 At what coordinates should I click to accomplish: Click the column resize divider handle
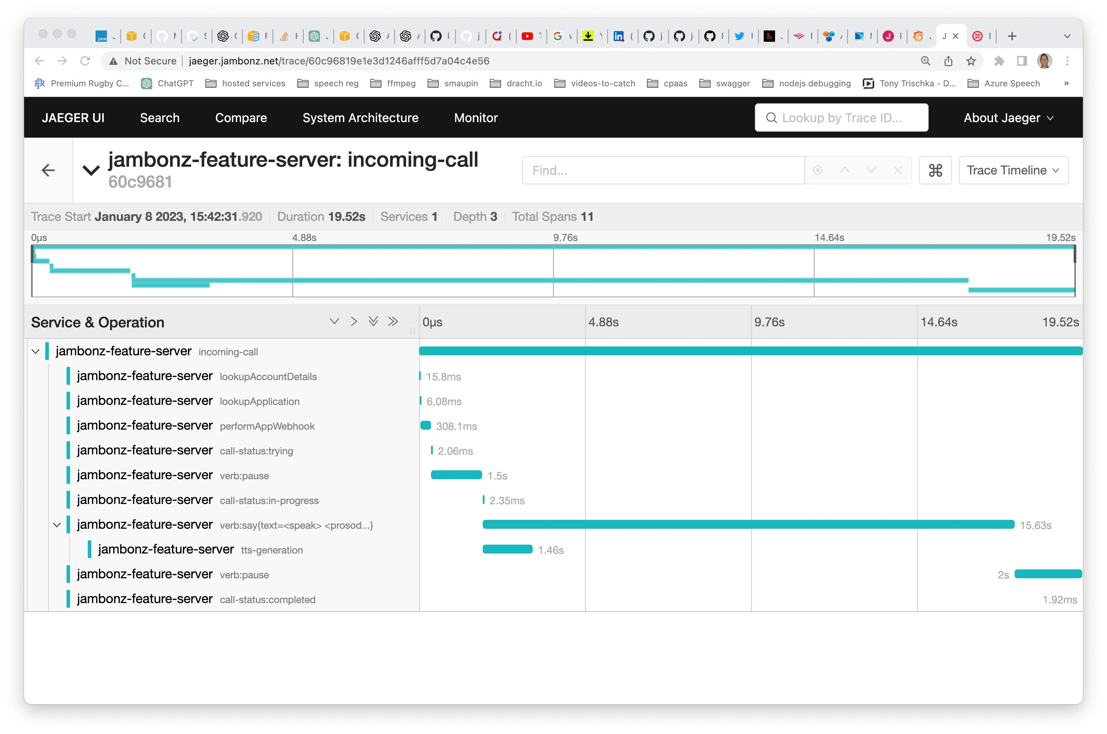point(412,331)
